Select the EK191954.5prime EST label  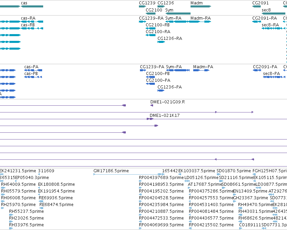[56, 191]
